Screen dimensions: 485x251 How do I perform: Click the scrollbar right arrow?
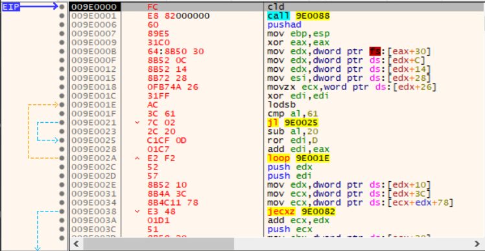coord(477,244)
